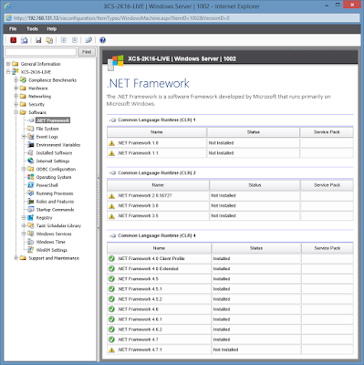This screenshot has width=364, height=365.
Task: Click the red PDF export toolbar icon
Action: pyautogui.click(x=14, y=40)
